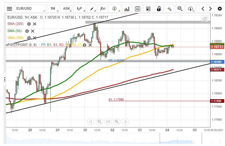This screenshot has height=146, width=225.
Task: Click the 05.08.2021 date label
Action: click(x=217, y=130)
